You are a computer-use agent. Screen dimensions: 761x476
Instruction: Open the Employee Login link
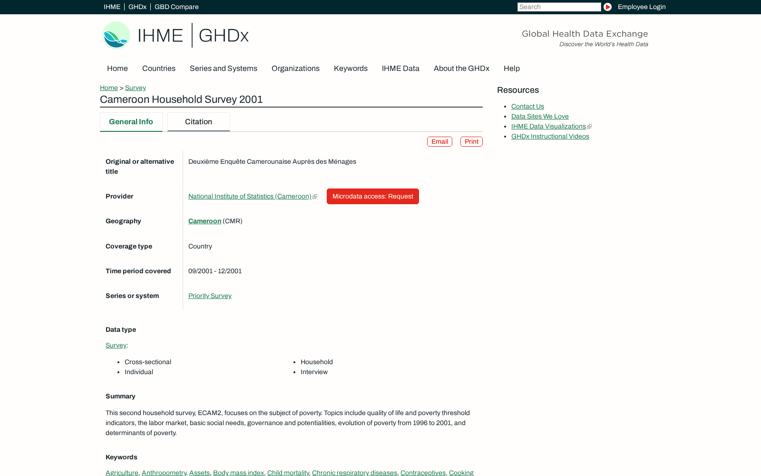[642, 7]
